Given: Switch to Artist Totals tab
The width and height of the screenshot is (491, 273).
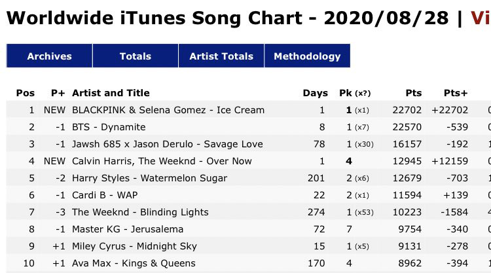Looking at the screenshot, I should pos(221,56).
